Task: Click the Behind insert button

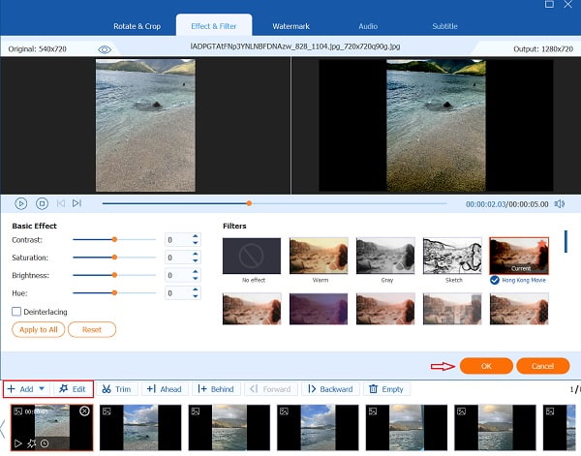Action: (x=216, y=389)
